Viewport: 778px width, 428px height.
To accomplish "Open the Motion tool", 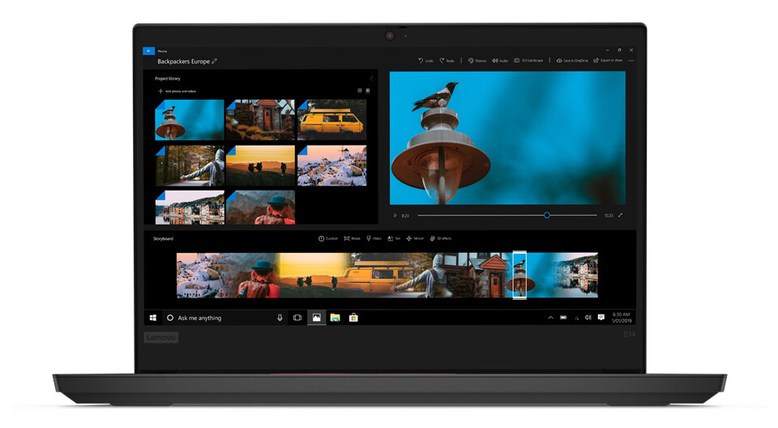I will (415, 239).
